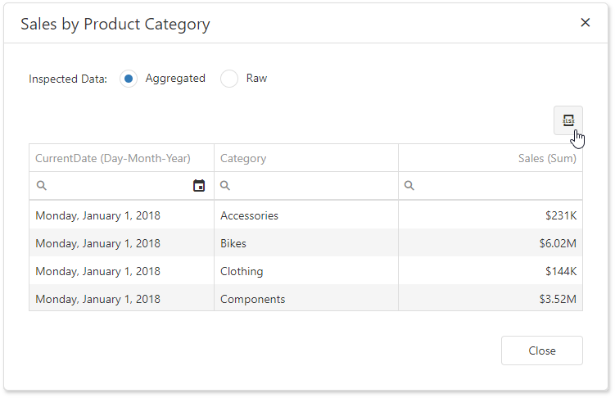Click the magnifier icon in CurrentDate filter
The image size is (615, 398).
coord(42,186)
